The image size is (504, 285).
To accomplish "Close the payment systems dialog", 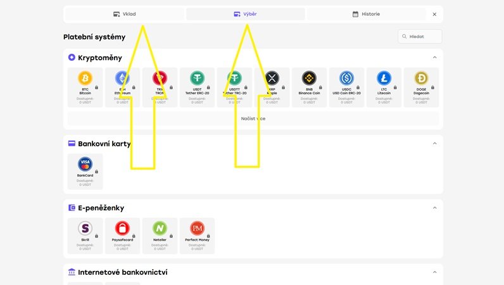I will click(x=434, y=14).
